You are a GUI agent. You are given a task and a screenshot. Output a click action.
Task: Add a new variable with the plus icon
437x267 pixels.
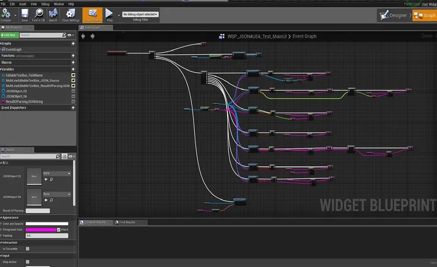point(73,69)
